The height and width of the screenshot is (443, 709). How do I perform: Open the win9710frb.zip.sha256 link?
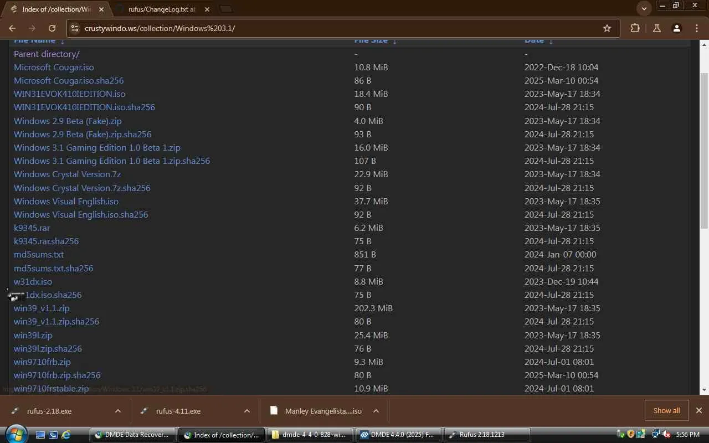pyautogui.click(x=57, y=375)
